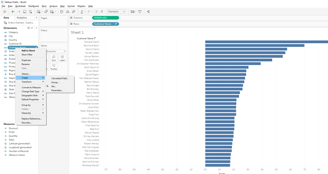This screenshot has width=328, height=174.
Task: Click the Save workbook icon
Action: 25,12
